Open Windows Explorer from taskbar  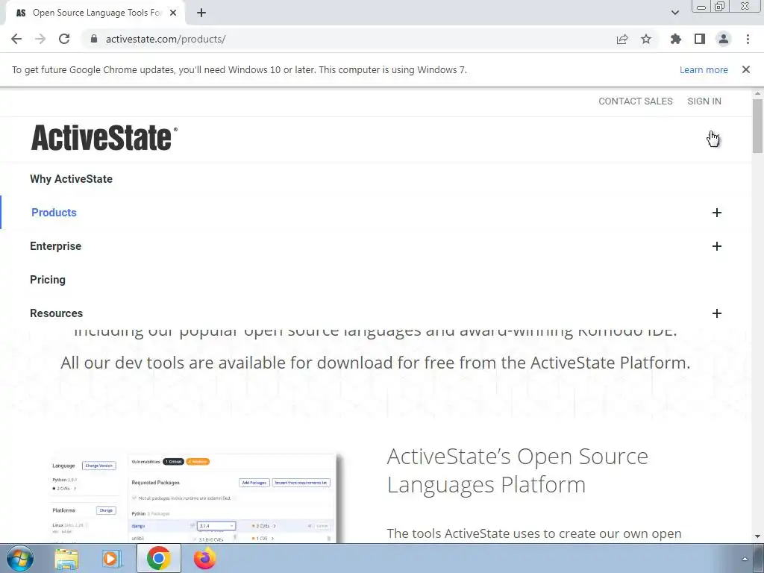66,558
